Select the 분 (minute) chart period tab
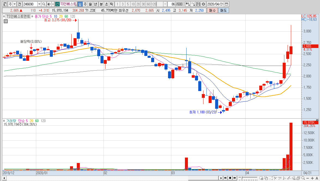Viewport: 320px width, 181px height. [x=101, y=4]
